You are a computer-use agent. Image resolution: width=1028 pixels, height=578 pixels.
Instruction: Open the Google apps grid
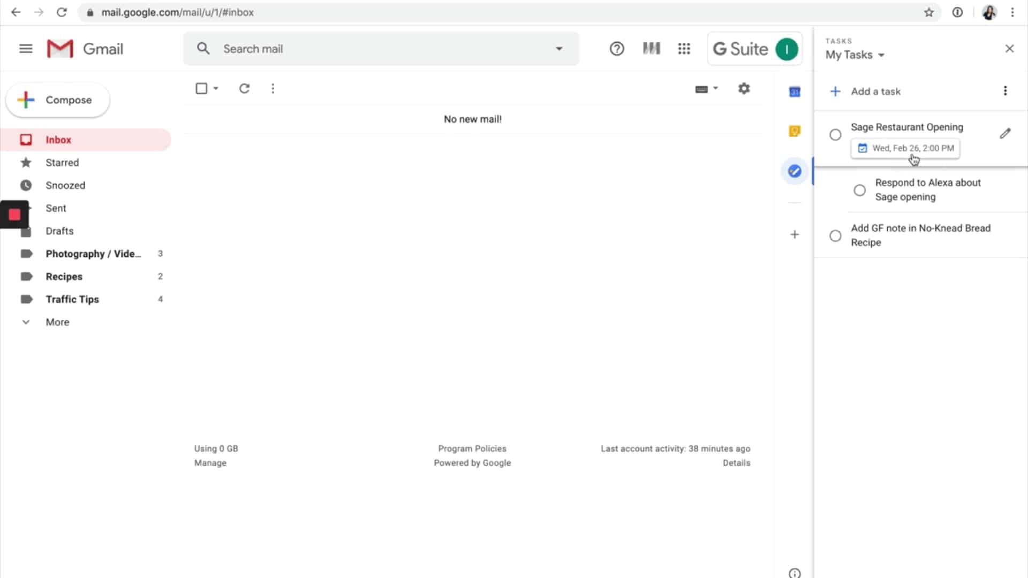684,49
